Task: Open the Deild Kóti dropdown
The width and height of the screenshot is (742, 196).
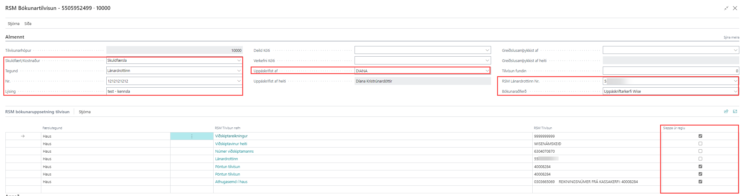Action: pyautogui.click(x=487, y=50)
